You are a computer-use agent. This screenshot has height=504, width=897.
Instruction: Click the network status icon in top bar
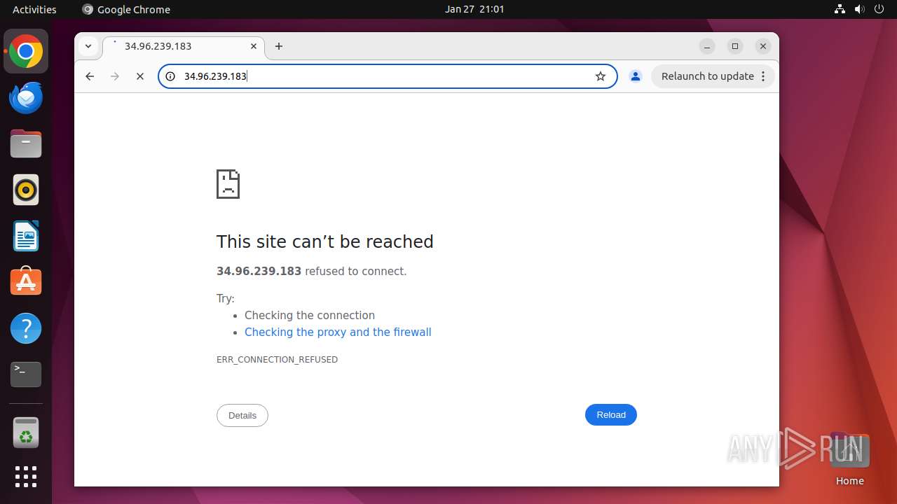[840, 9]
